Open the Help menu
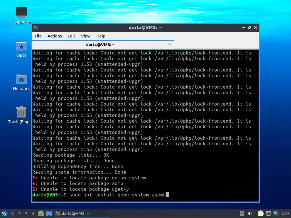Image resolution: width=291 pixels, height=218 pixels. pyautogui.click(x=101, y=36)
